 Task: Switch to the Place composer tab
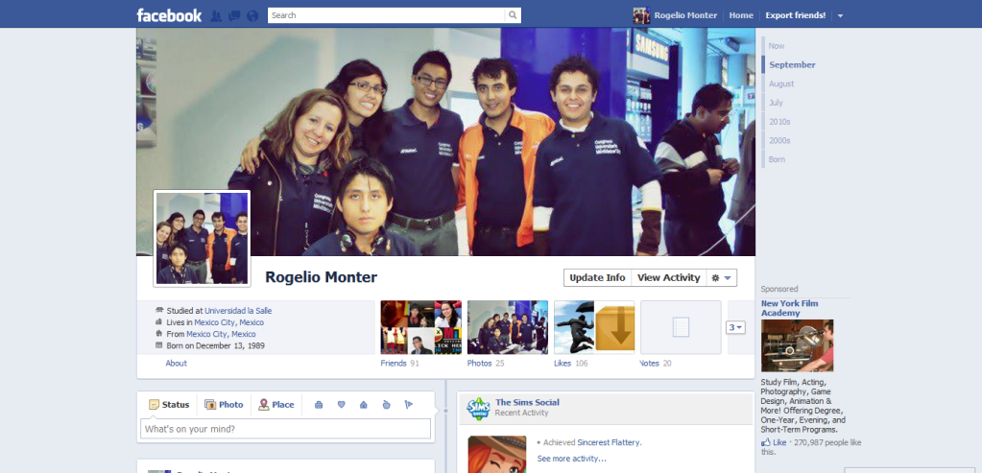coord(276,405)
